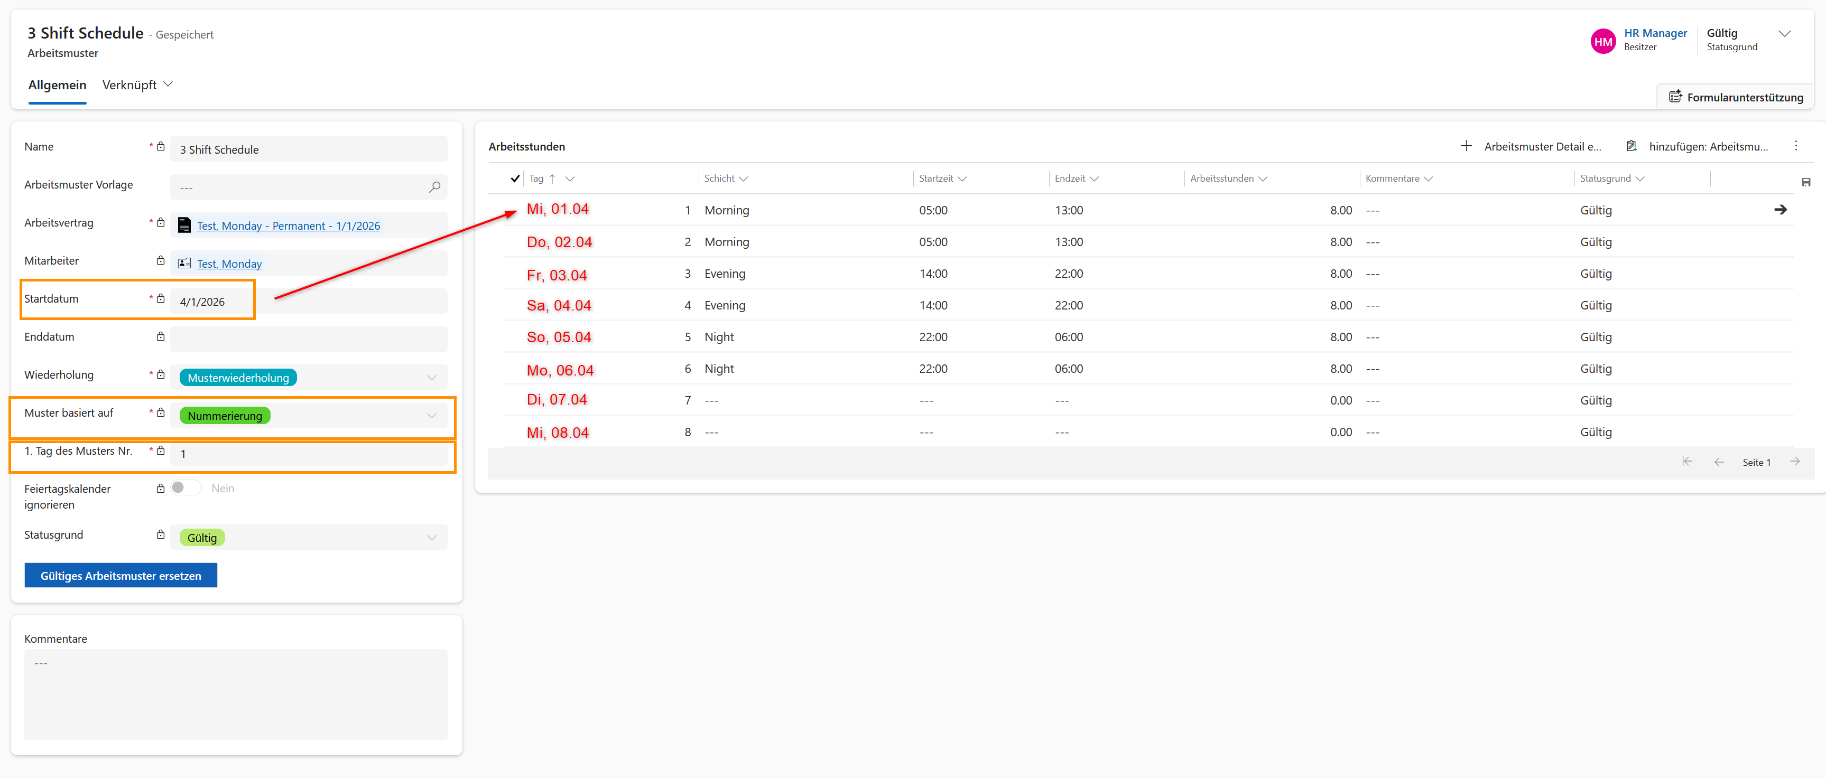Open the three-dot more commands menu
The image size is (1826, 779).
click(1795, 146)
